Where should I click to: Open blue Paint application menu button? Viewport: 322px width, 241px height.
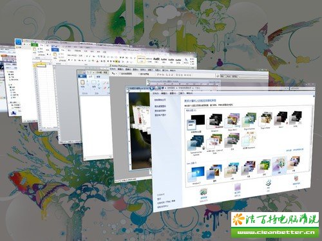82,76
